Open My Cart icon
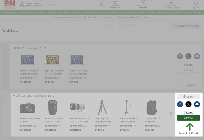The height and width of the screenshot is (140, 204). [196, 4]
